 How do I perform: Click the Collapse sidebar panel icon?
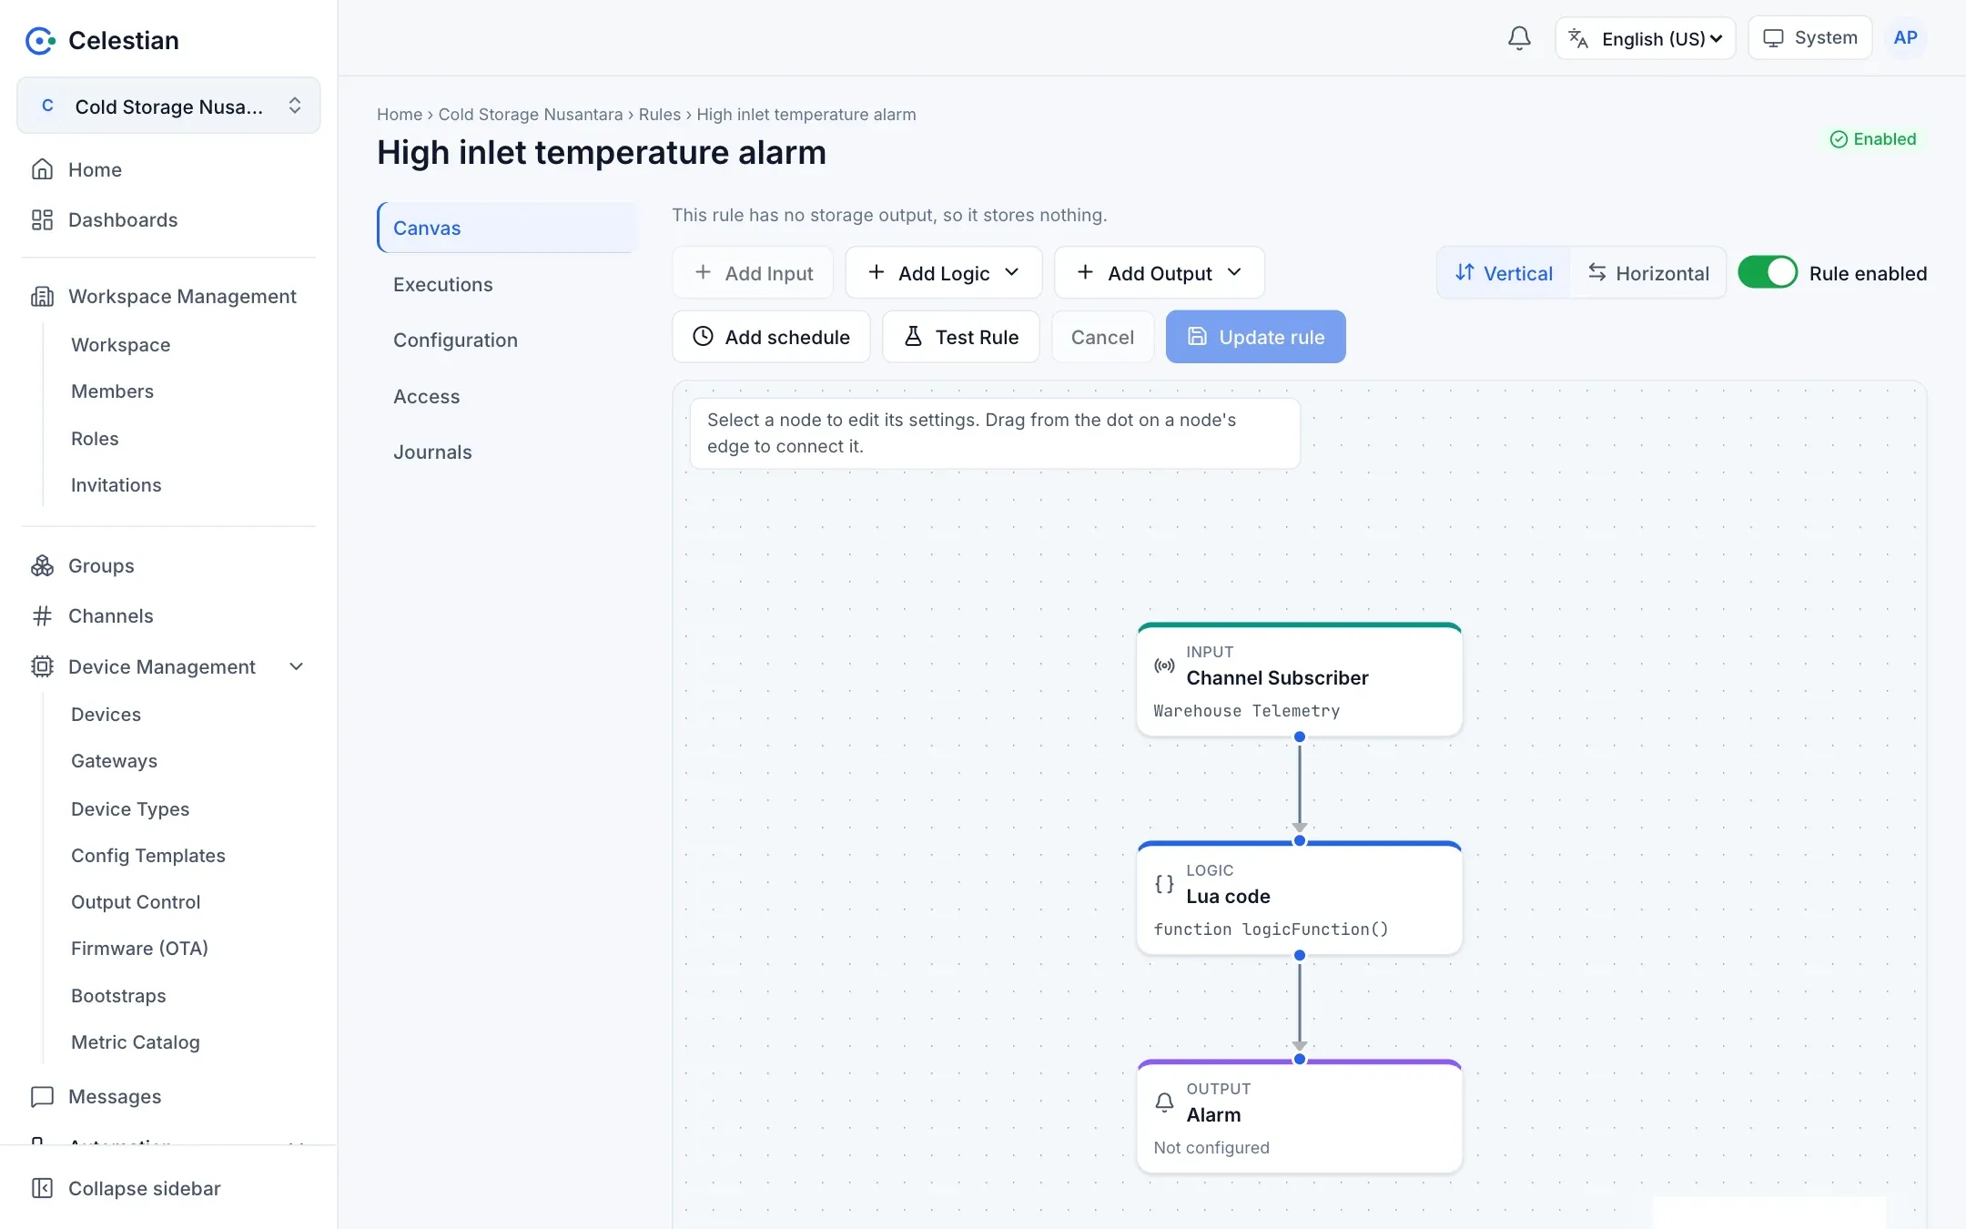(x=42, y=1188)
